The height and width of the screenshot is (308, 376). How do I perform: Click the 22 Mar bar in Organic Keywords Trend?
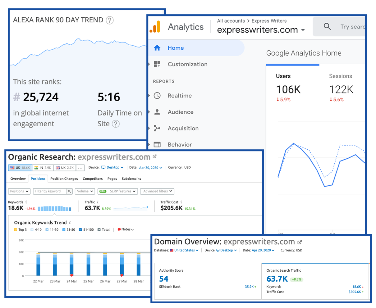pyautogui.click(x=38, y=264)
